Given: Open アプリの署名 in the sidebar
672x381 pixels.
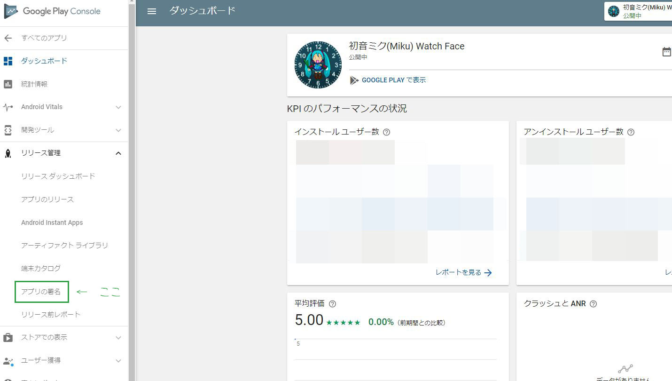Looking at the screenshot, I should pos(41,292).
